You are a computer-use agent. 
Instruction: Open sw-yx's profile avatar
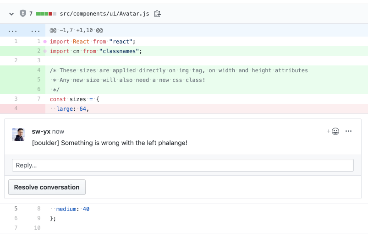coord(18,135)
